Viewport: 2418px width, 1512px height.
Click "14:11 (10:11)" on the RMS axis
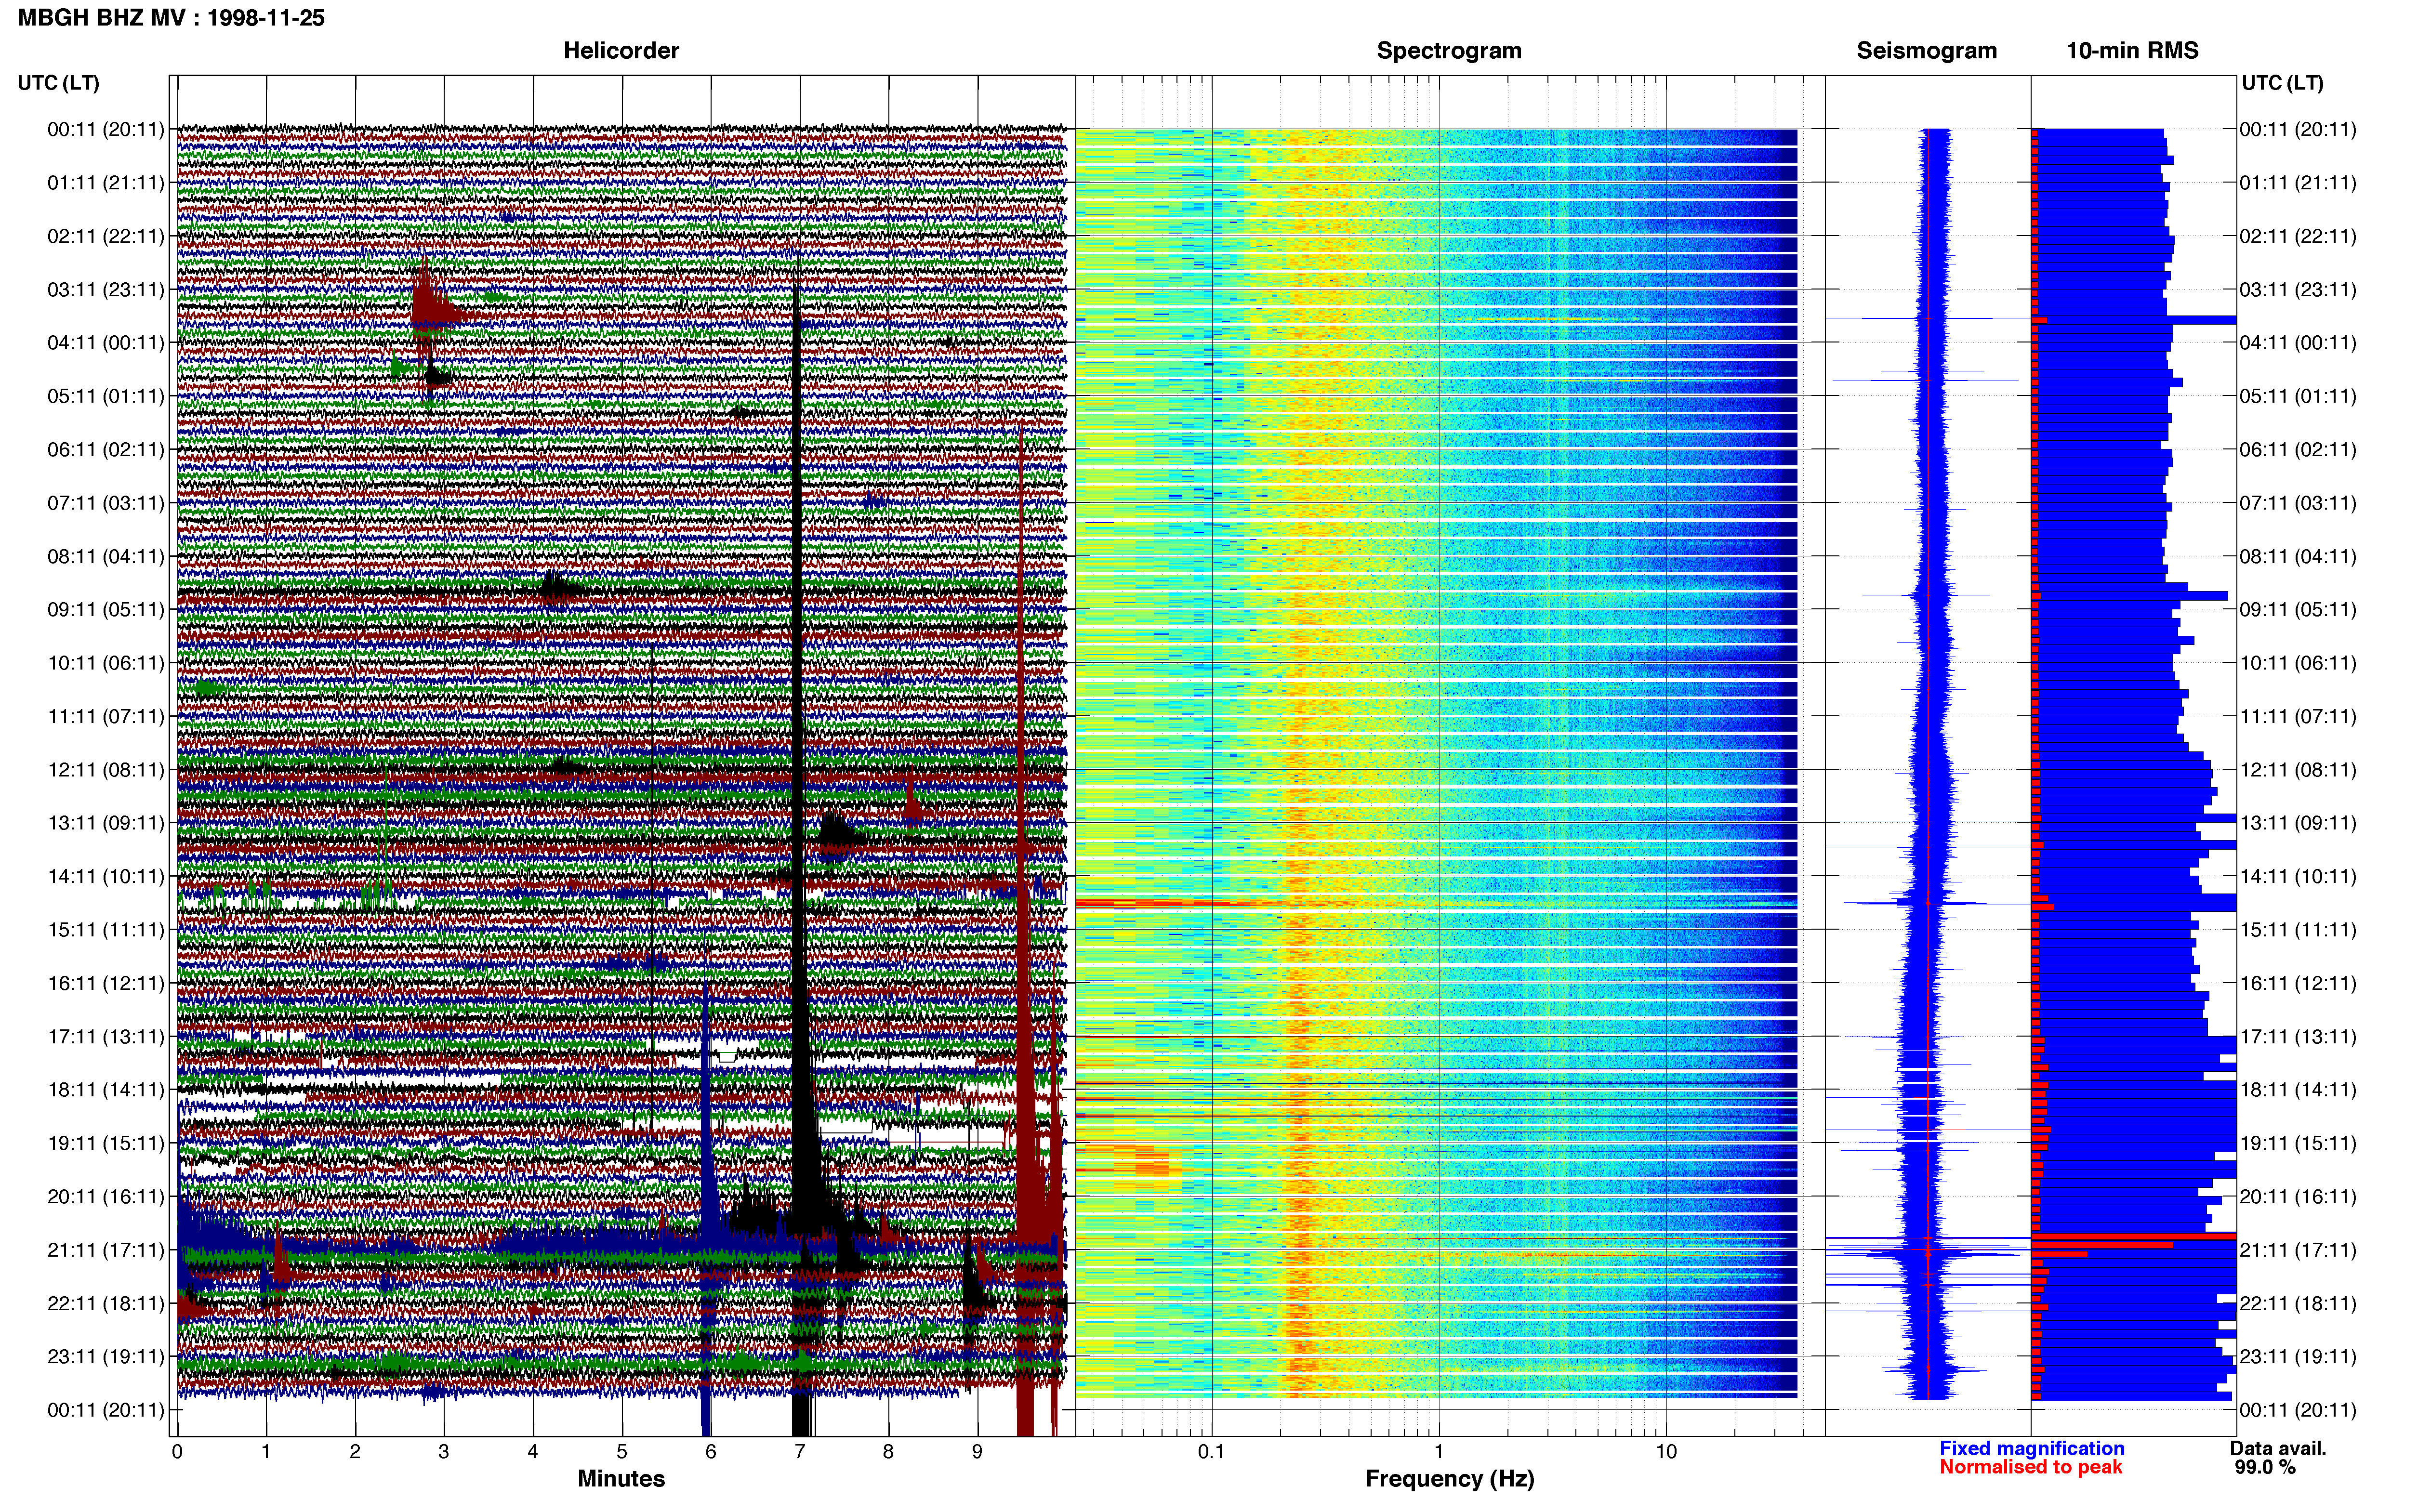click(2298, 876)
